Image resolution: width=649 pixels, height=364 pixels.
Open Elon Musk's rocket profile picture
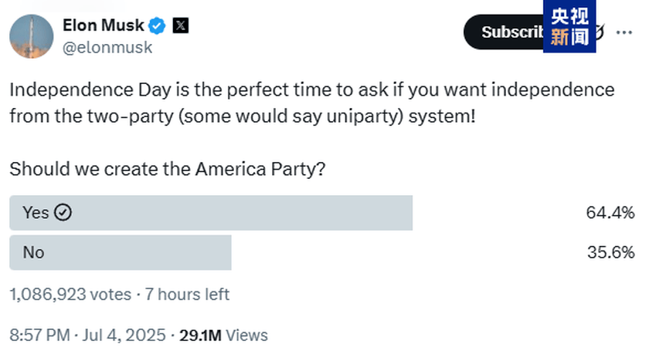click(32, 36)
